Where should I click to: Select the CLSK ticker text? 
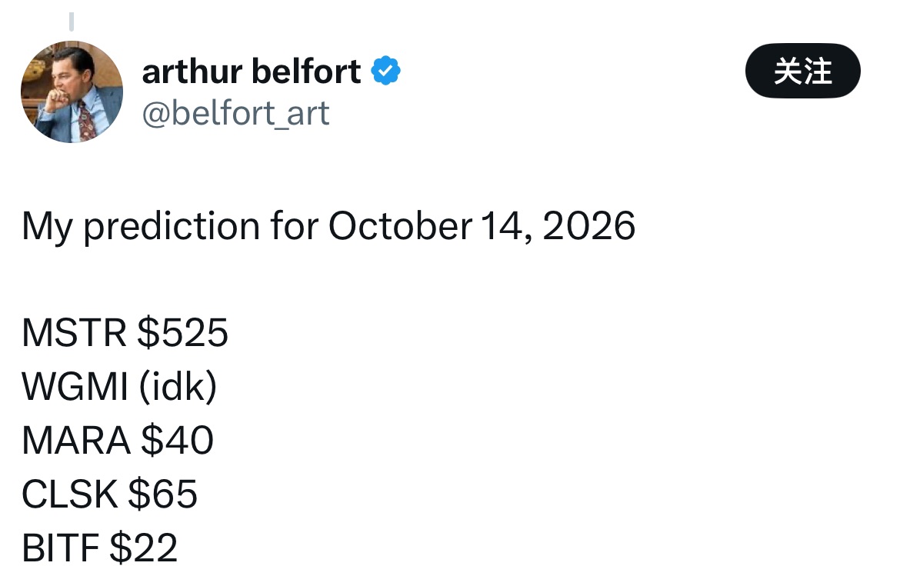[x=69, y=494]
